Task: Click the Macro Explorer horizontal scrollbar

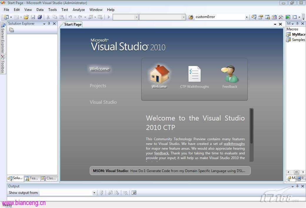Action: (x=296, y=172)
